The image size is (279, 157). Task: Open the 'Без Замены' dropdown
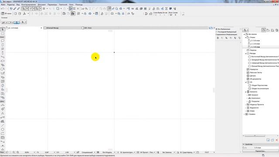click(x=174, y=152)
